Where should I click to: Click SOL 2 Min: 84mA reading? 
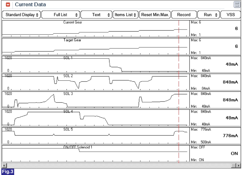[x=200, y=88]
